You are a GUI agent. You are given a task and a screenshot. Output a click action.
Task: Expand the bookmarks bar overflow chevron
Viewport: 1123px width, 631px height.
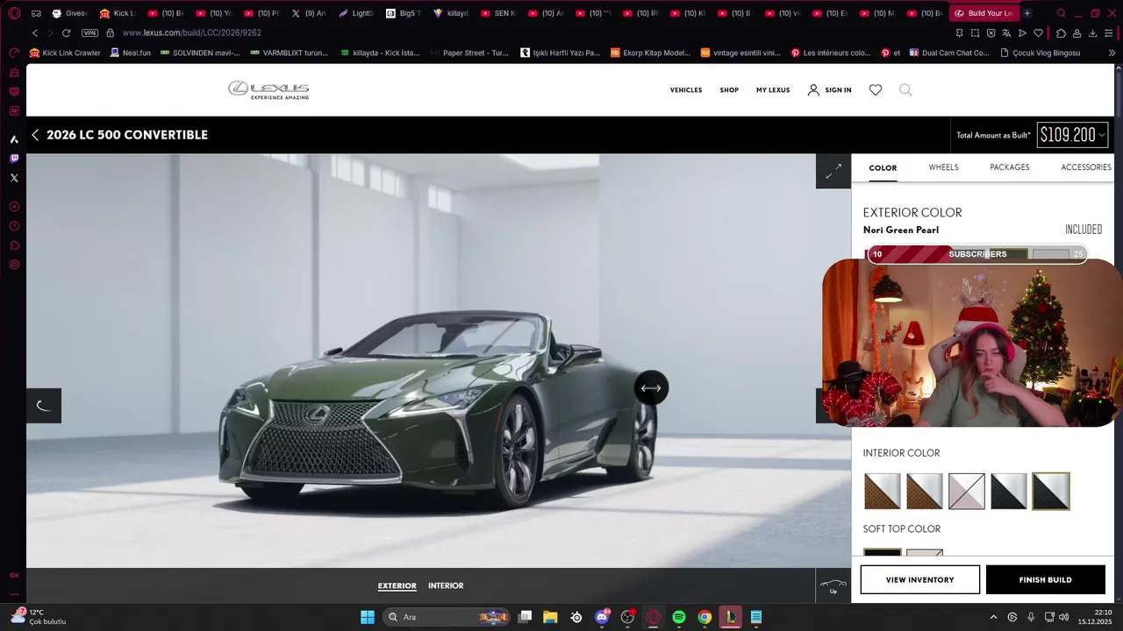[1112, 53]
